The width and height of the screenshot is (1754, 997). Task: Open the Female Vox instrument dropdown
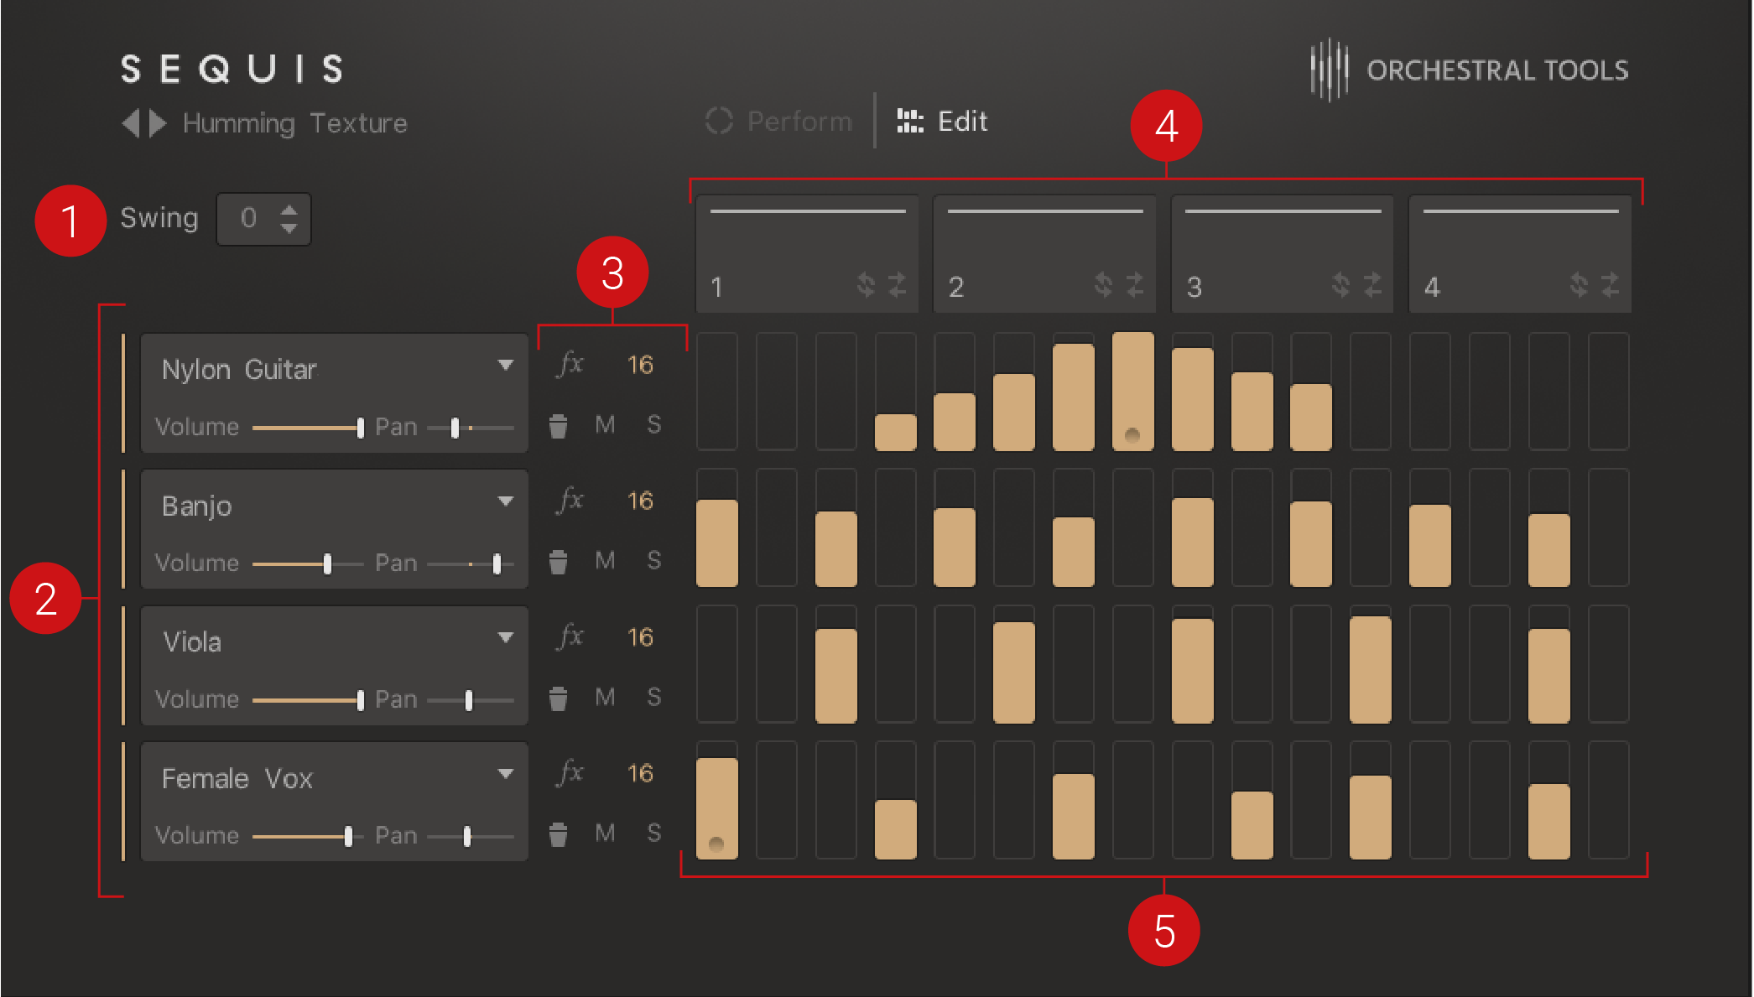[505, 774]
